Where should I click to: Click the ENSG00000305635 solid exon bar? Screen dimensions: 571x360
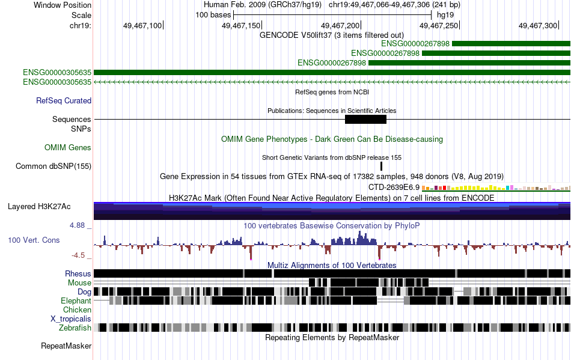(x=332, y=73)
